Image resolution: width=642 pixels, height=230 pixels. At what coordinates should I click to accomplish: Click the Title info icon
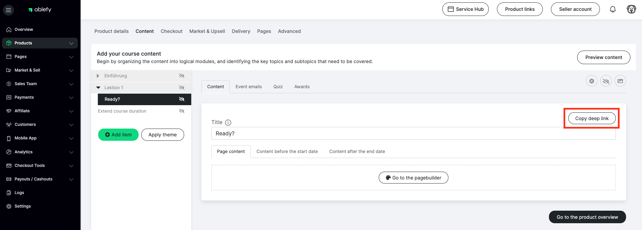click(228, 122)
